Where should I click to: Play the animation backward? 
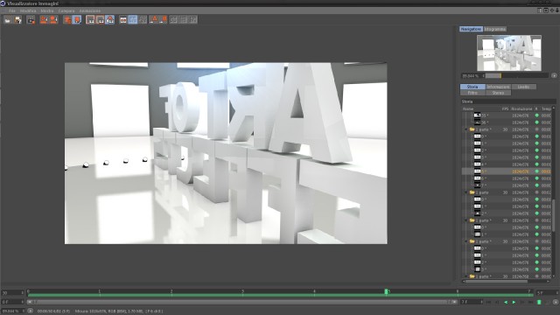[x=506, y=303]
